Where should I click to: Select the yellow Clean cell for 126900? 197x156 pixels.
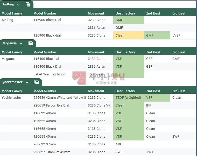129,36
